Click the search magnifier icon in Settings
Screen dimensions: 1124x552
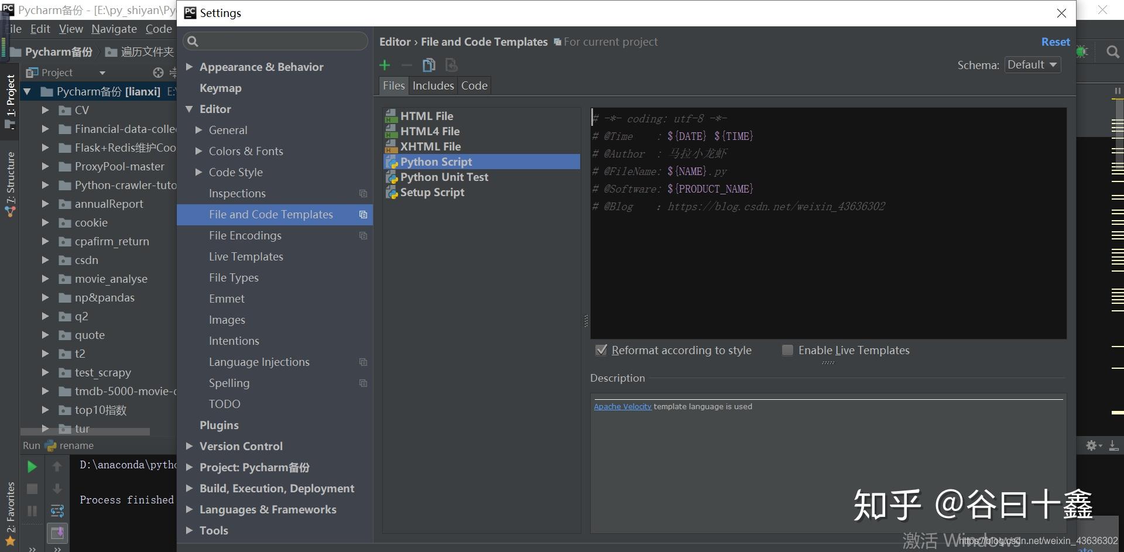pos(193,42)
